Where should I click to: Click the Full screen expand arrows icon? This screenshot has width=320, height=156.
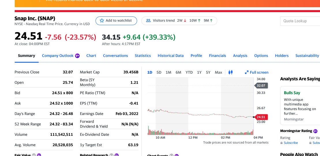(246, 73)
